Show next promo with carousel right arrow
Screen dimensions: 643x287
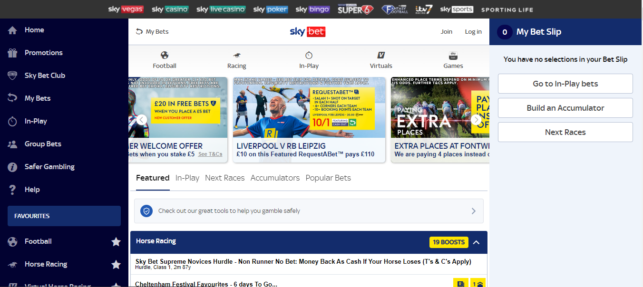(x=477, y=120)
